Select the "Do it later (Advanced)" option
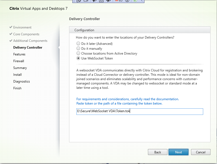 (x=78, y=43)
